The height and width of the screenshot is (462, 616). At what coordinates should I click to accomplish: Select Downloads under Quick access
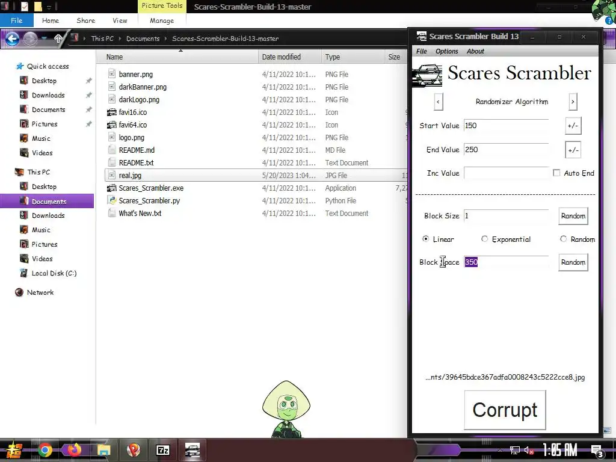(48, 95)
